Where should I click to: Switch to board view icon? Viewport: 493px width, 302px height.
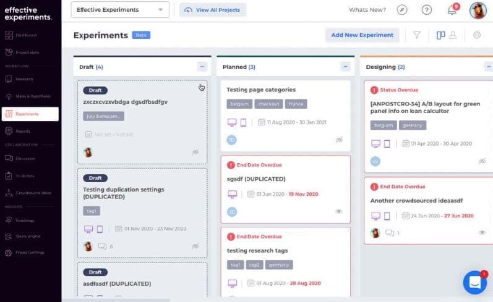click(x=441, y=35)
